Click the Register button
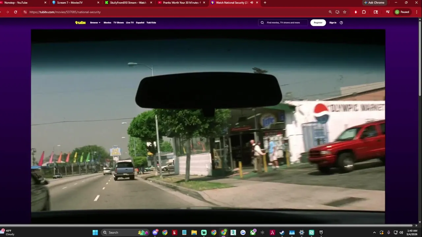The height and width of the screenshot is (237, 422). (318, 23)
